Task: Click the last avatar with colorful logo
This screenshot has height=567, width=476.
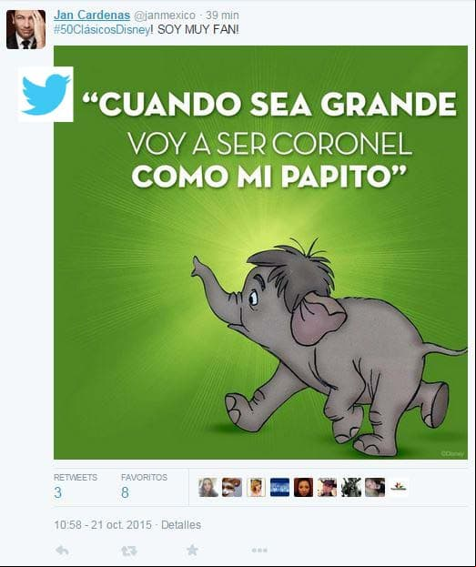Action: (x=399, y=487)
